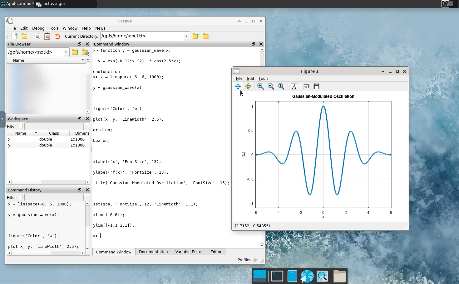Click the Undo arrow in Octave toolbar
Image resolution: width=459 pixels, height=284 pixels.
pos(57,36)
